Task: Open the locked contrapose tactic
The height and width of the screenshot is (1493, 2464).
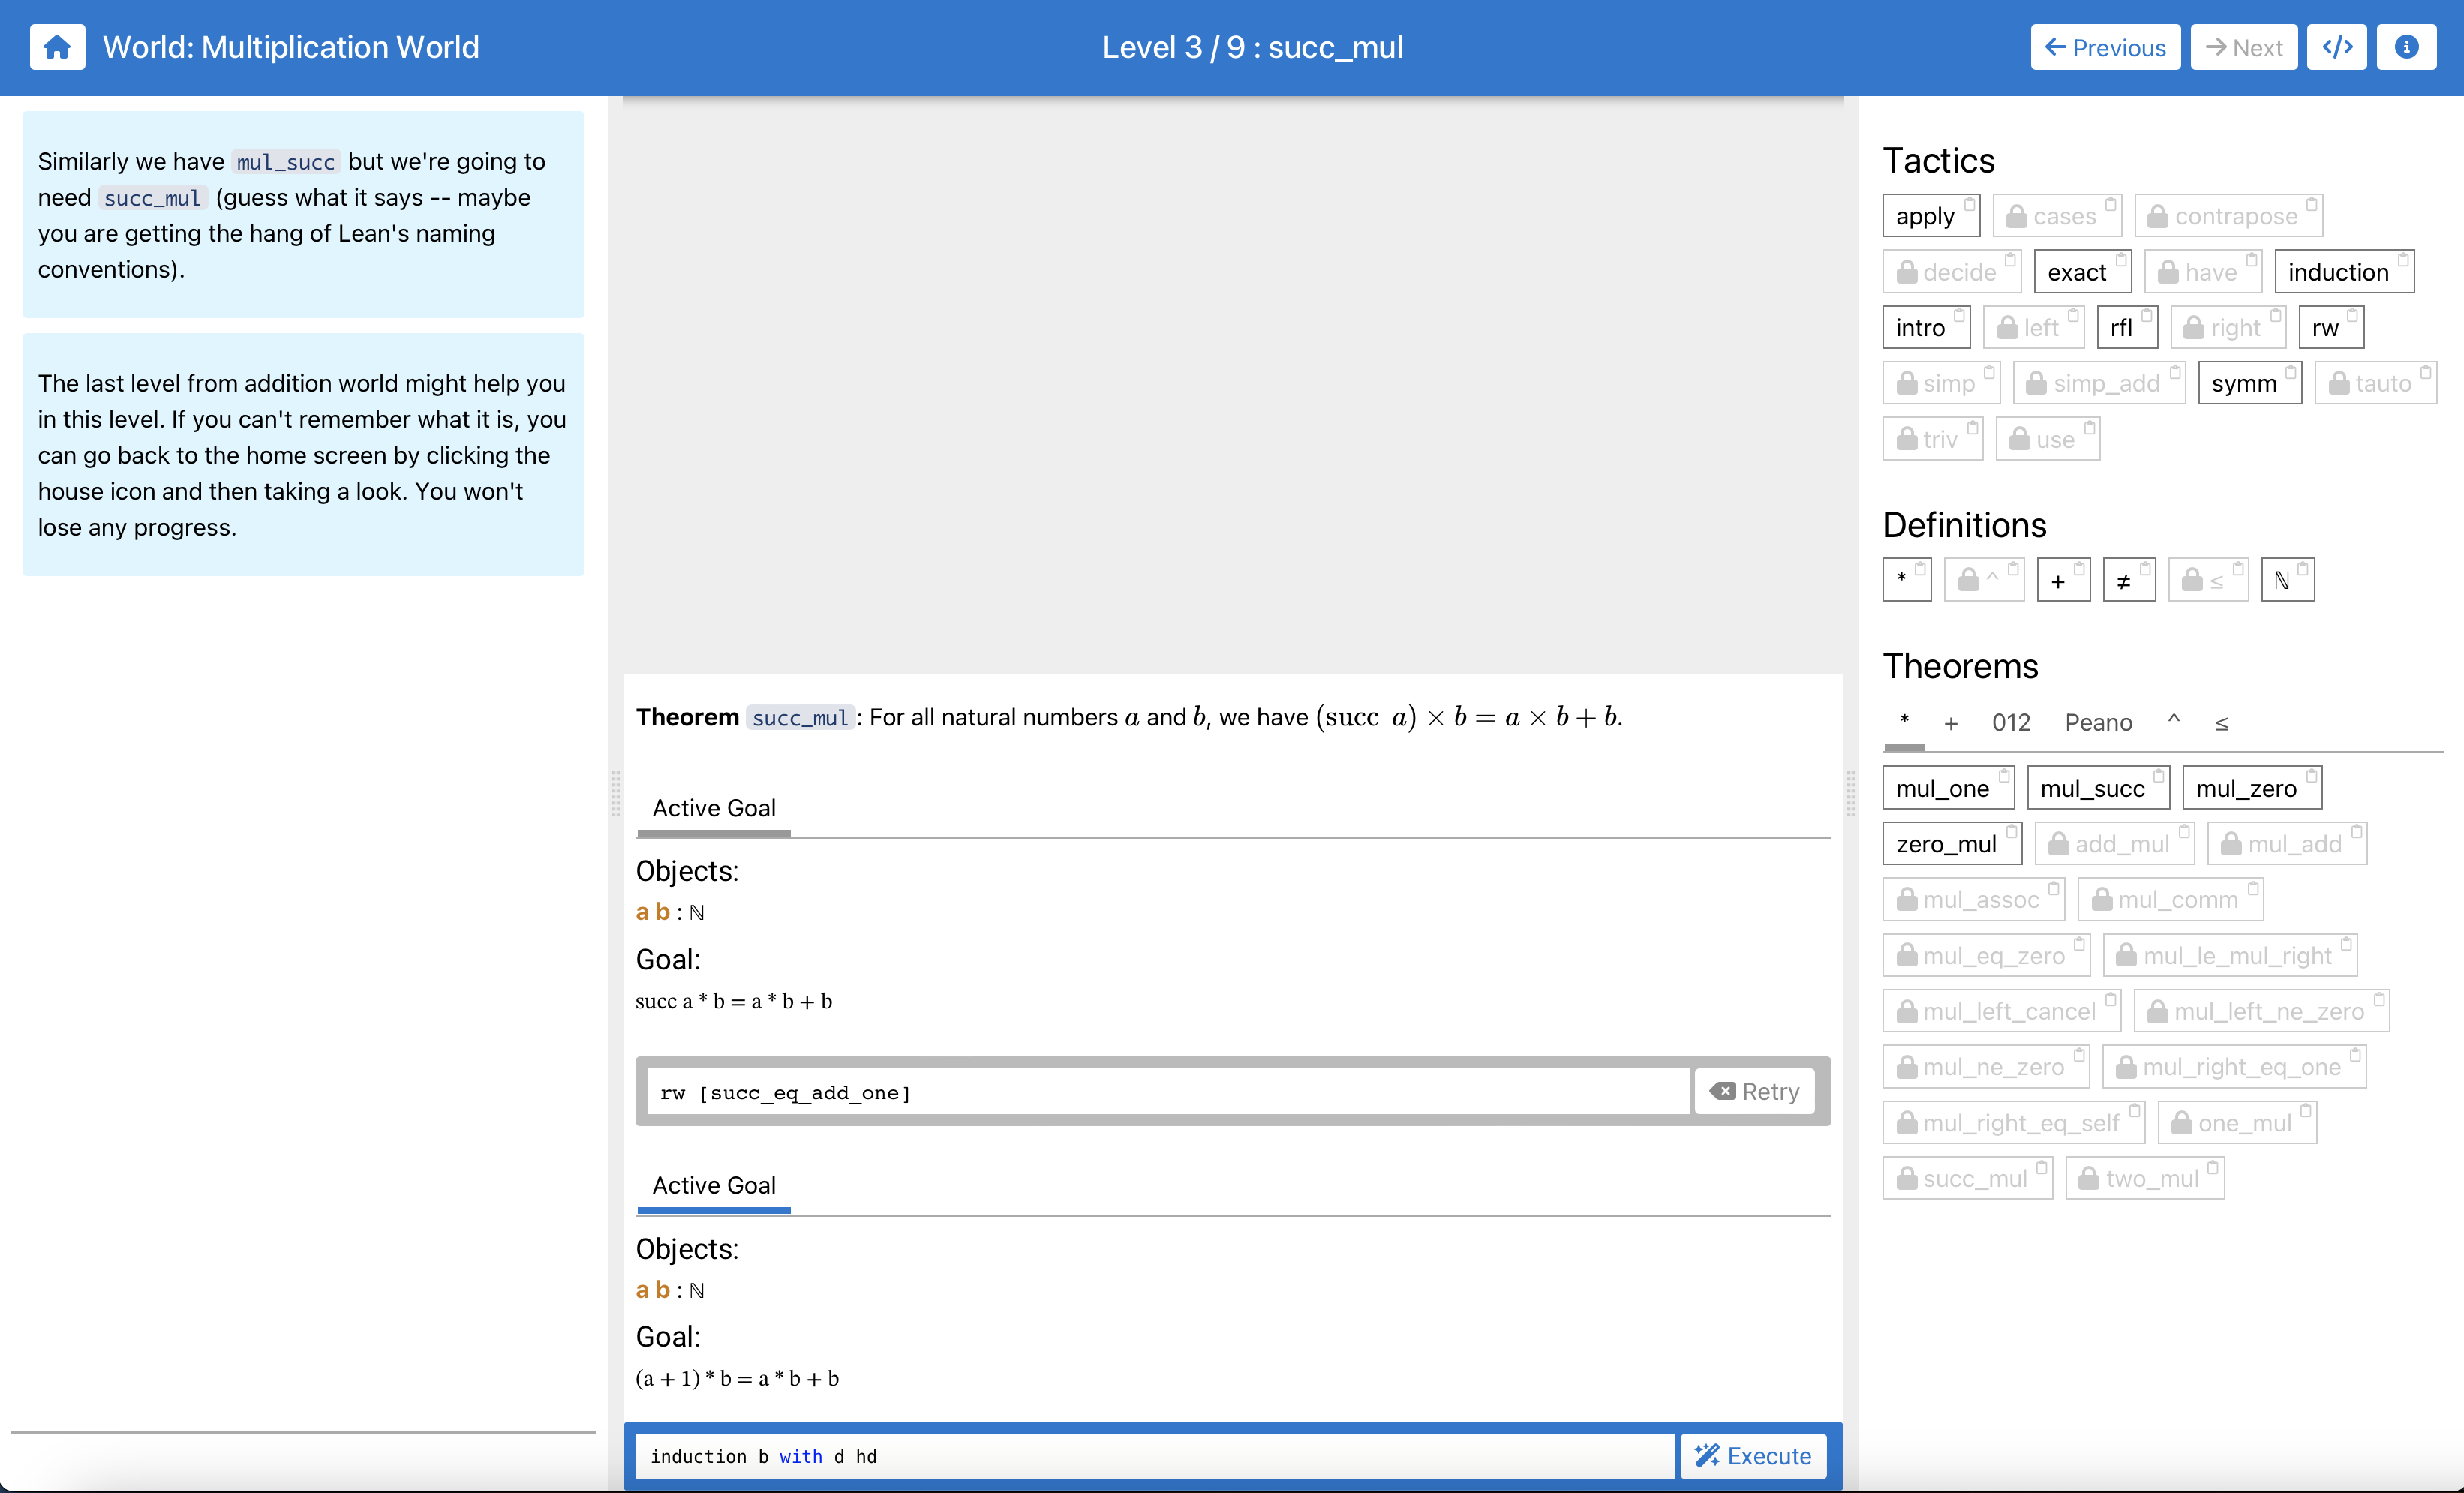Action: click(2228, 215)
